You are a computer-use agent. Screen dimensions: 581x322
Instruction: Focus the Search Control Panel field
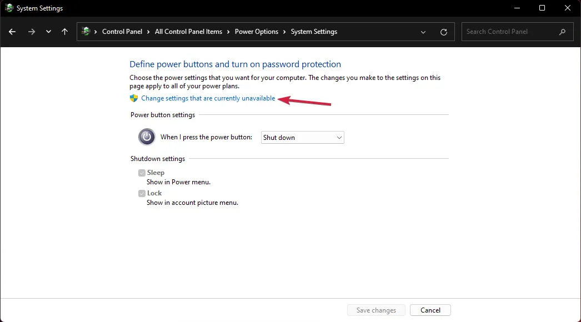[508, 32]
